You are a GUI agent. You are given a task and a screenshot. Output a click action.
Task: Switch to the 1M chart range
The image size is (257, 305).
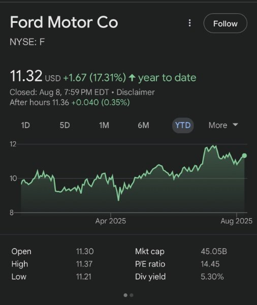(104, 125)
